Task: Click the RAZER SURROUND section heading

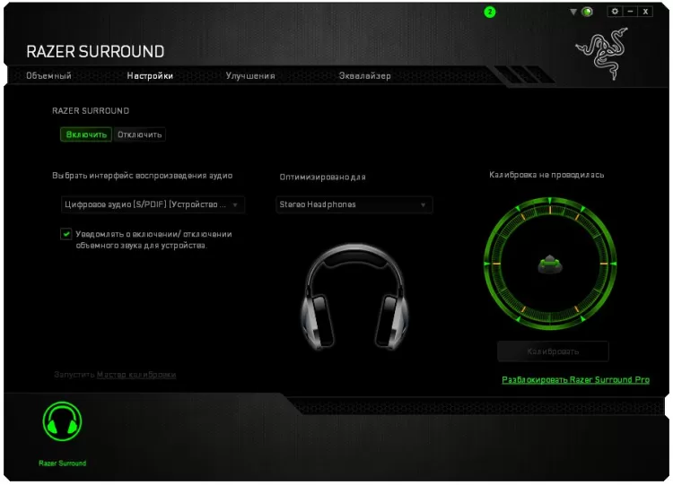Action: coord(91,110)
